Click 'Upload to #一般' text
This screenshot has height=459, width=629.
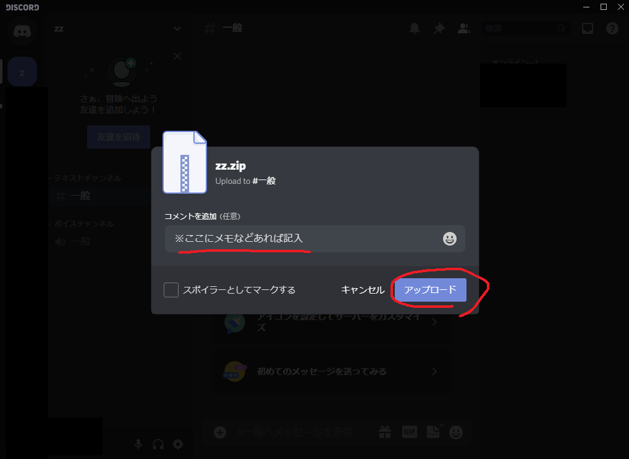(245, 181)
